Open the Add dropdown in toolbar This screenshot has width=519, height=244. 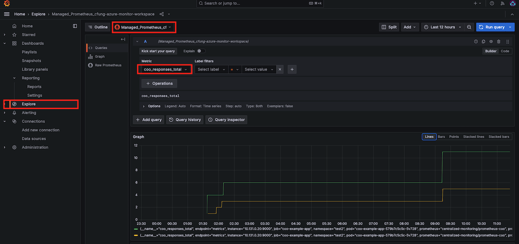click(410, 27)
